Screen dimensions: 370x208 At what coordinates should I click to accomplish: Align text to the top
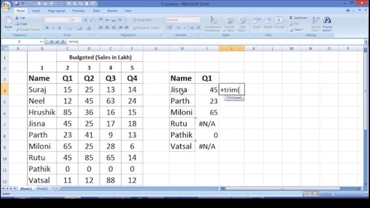tap(101, 20)
